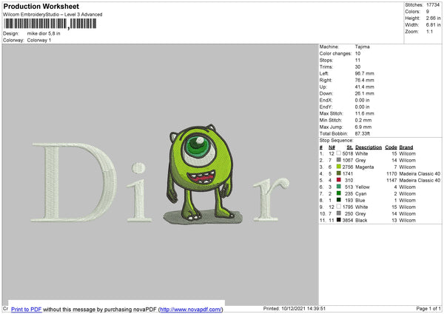Click the Colors value 9

point(428,12)
